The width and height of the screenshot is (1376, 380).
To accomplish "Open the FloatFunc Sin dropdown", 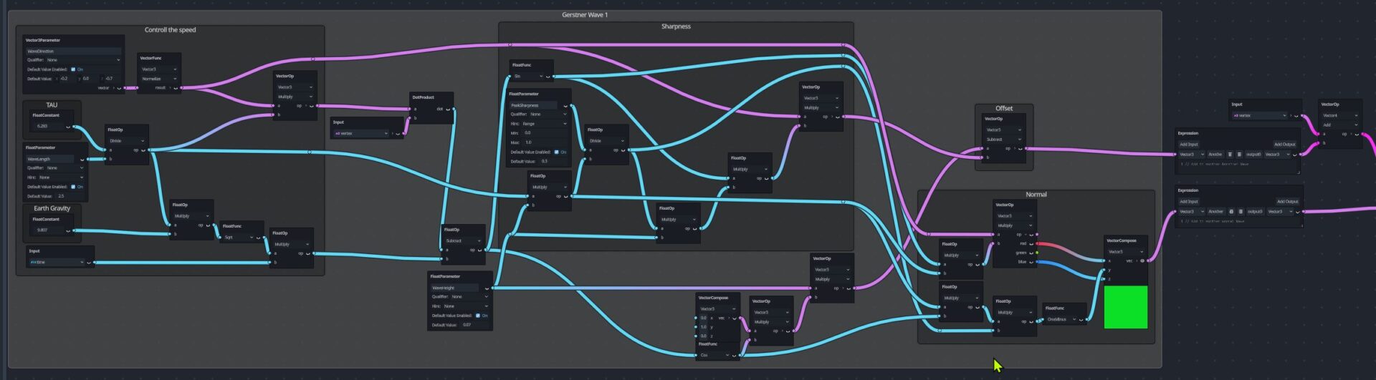I will [x=527, y=76].
